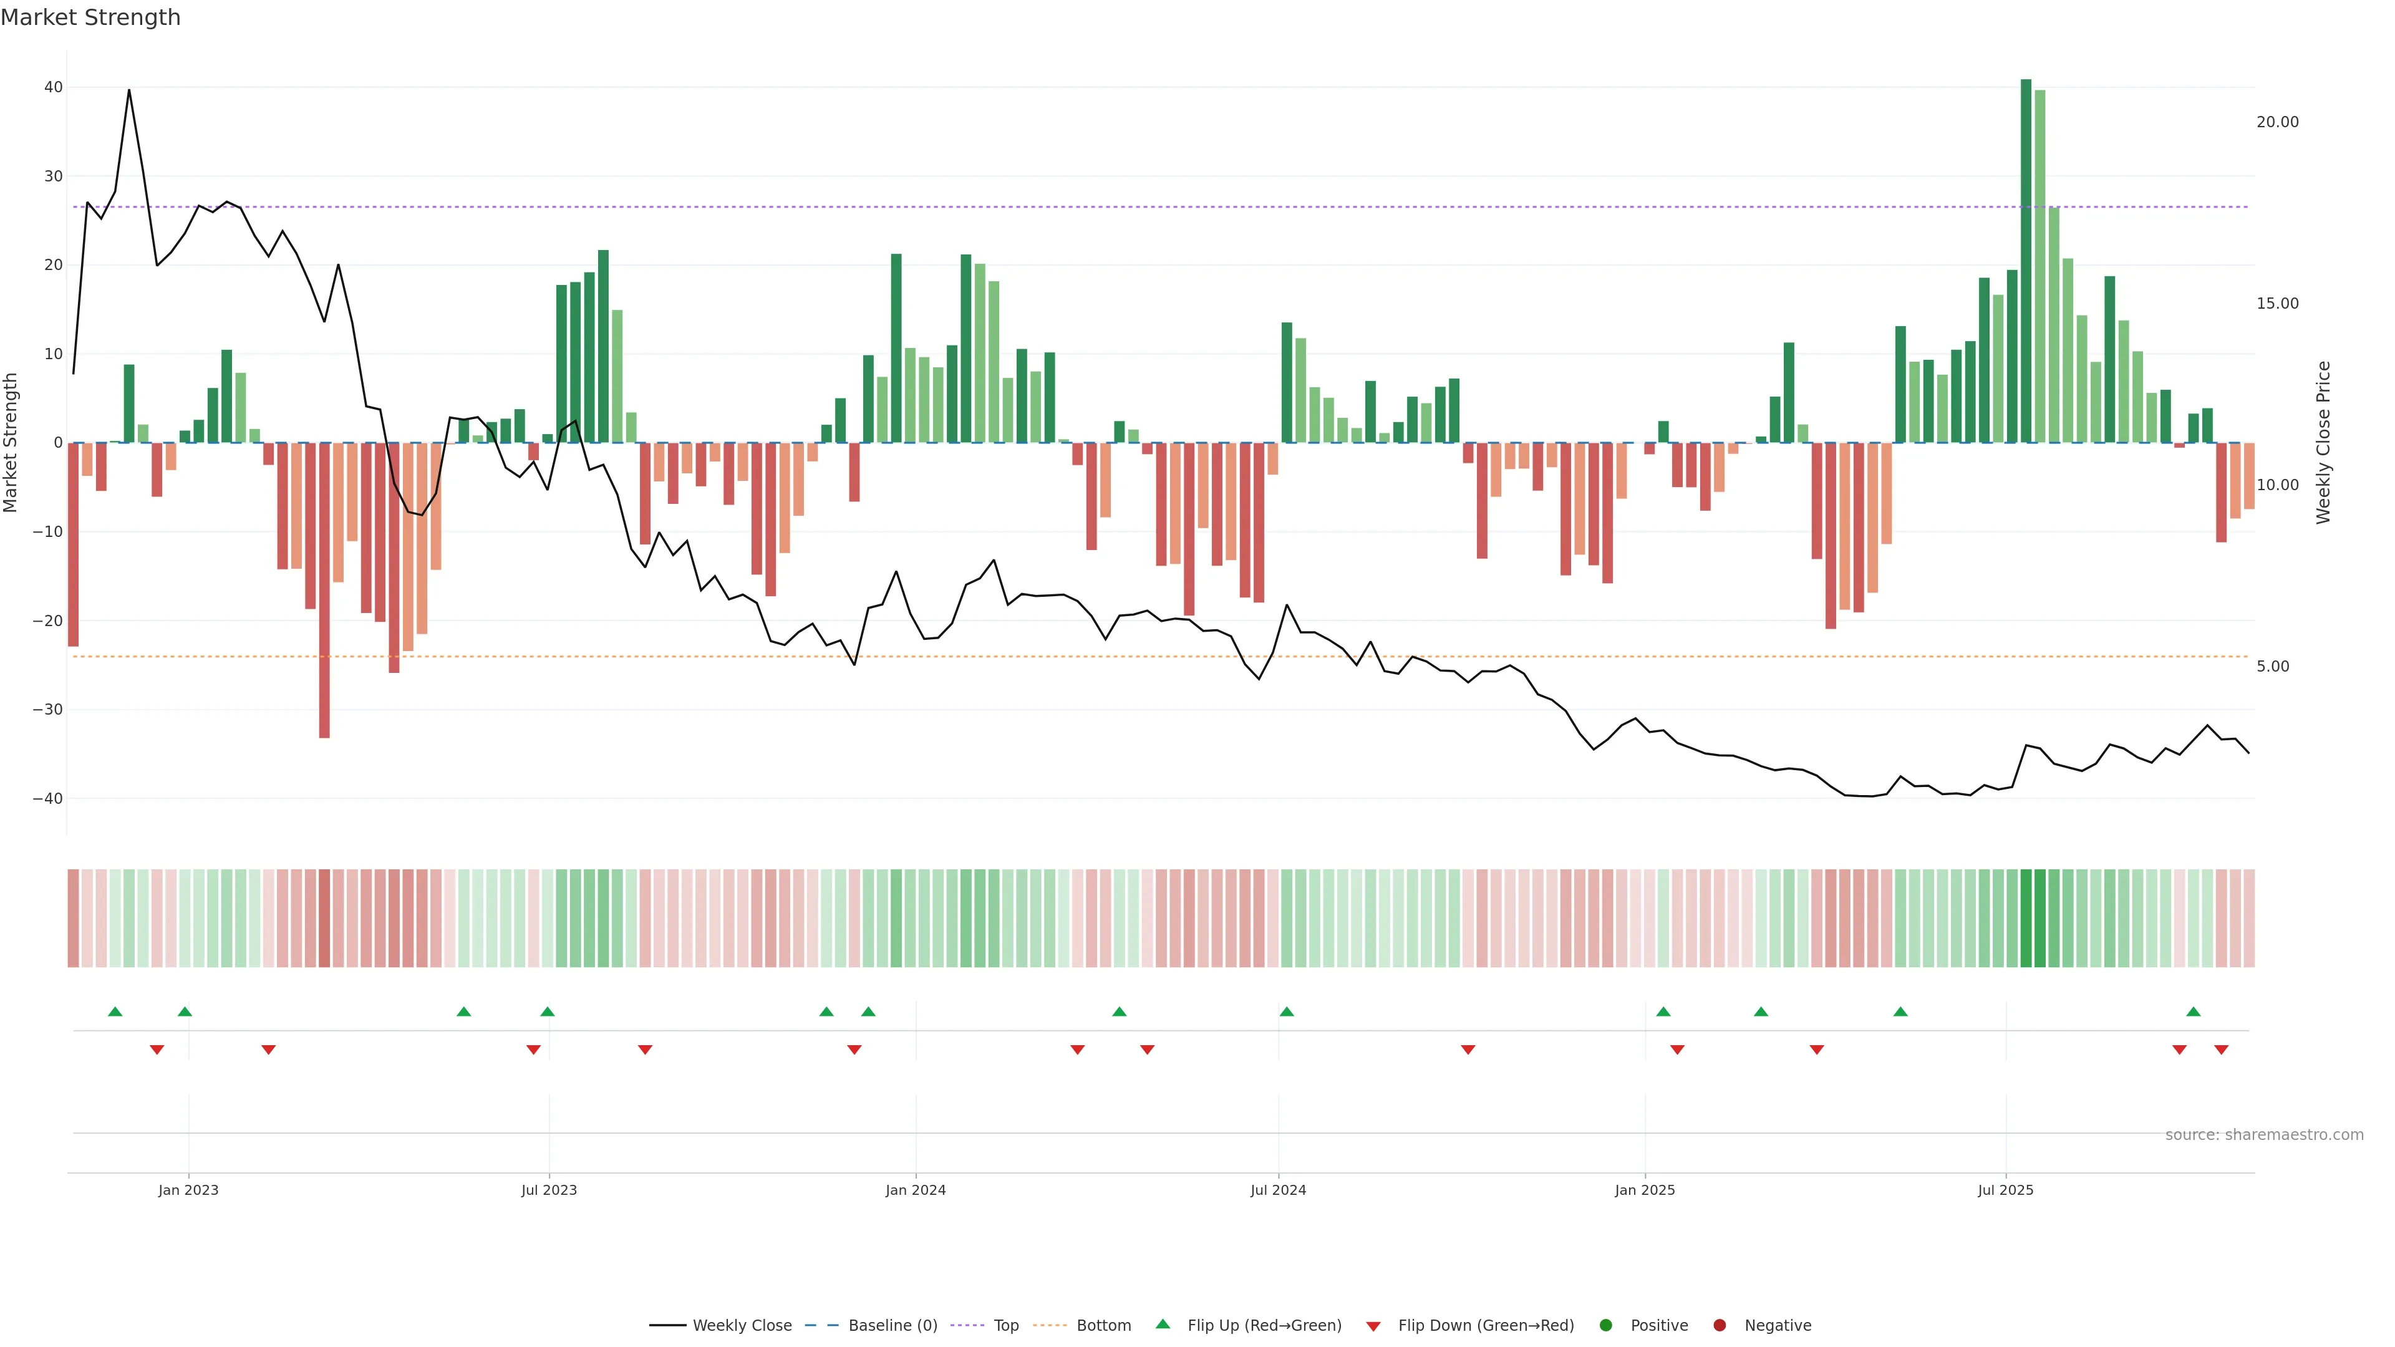Click the tallest green bar near Jul 2025
Viewport: 2395px width, 1347px height.
pyautogui.click(x=2026, y=260)
